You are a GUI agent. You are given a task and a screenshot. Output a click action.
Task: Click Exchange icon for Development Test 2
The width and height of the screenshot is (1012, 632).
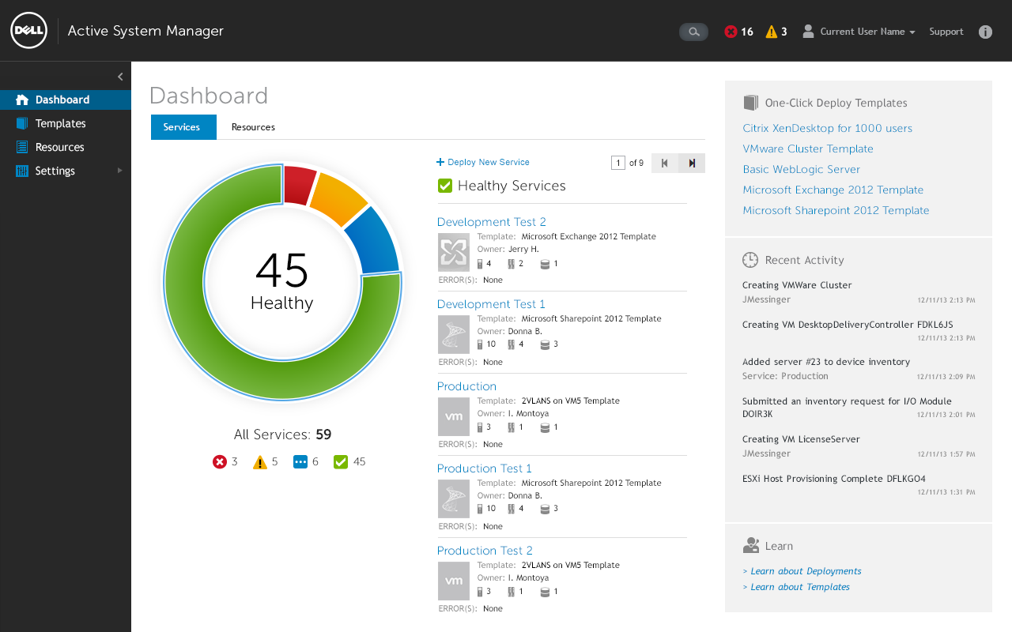(x=454, y=252)
